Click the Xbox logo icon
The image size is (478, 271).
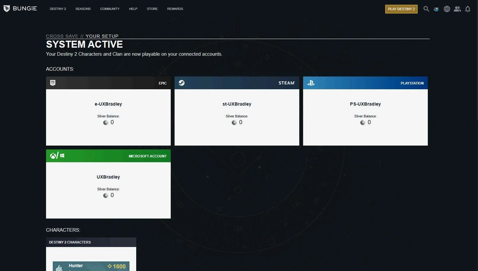click(x=53, y=156)
